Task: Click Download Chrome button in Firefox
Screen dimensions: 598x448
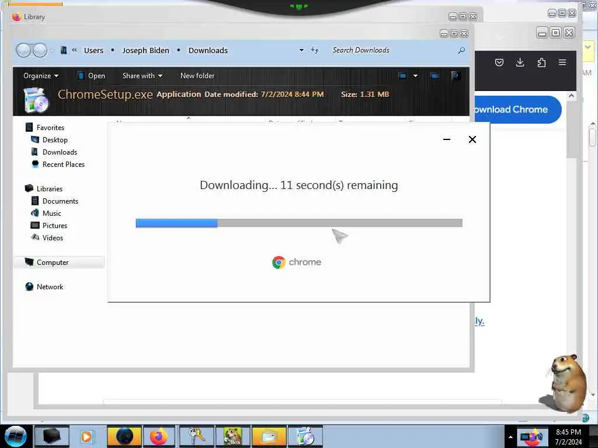Action: (518, 110)
